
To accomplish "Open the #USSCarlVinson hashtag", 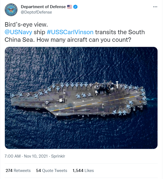I will click(70, 32).
